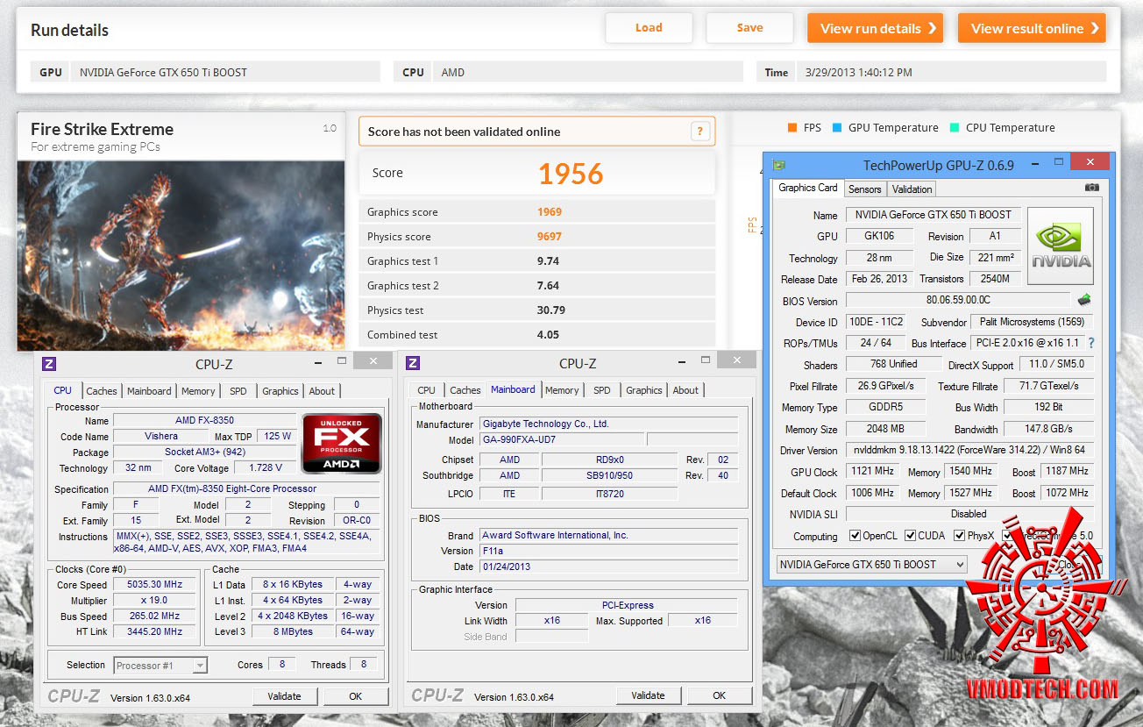Image resolution: width=1143 pixels, height=727 pixels.
Task: Click the Core Speed value 5035.30 MHz
Action: (x=156, y=585)
